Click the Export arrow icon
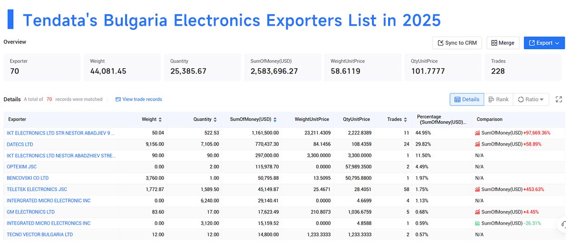This screenshot has height=242, width=566. point(532,43)
